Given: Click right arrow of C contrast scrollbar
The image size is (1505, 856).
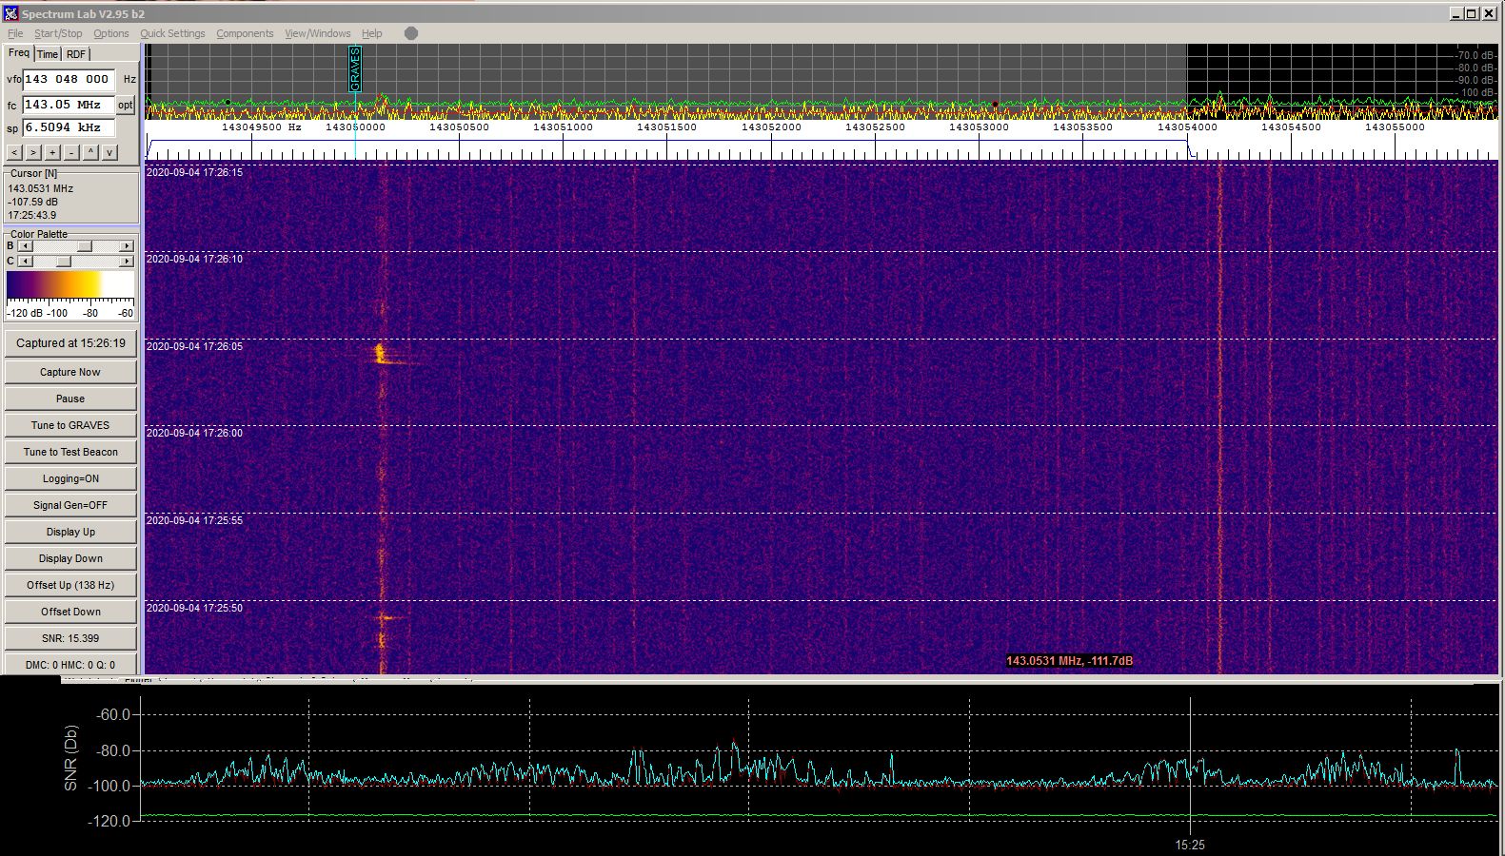Looking at the screenshot, I should [127, 261].
